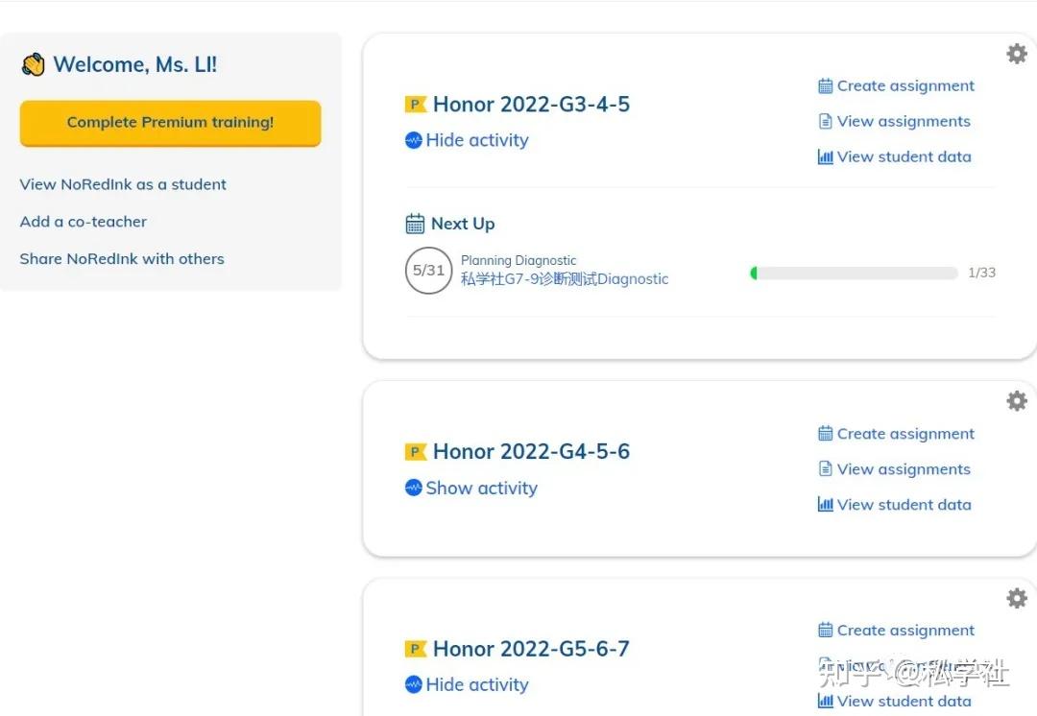Open the Honor 2022-G5-6-7 class title
The width and height of the screenshot is (1037, 716).
pyautogui.click(x=531, y=649)
